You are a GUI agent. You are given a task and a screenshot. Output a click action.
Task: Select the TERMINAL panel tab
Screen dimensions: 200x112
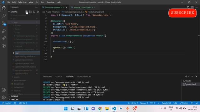click(70, 77)
